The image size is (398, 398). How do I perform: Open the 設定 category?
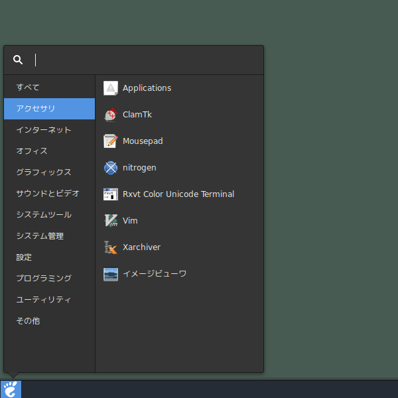coord(50,257)
